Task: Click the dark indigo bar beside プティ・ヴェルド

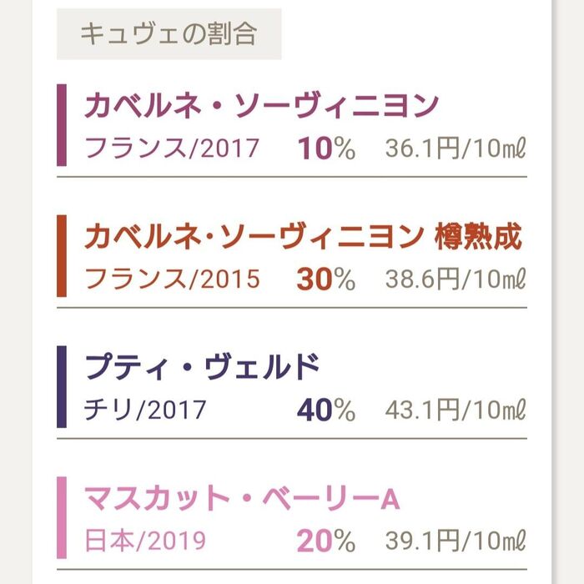Action: tap(62, 386)
